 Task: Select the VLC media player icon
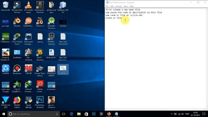(28, 7)
